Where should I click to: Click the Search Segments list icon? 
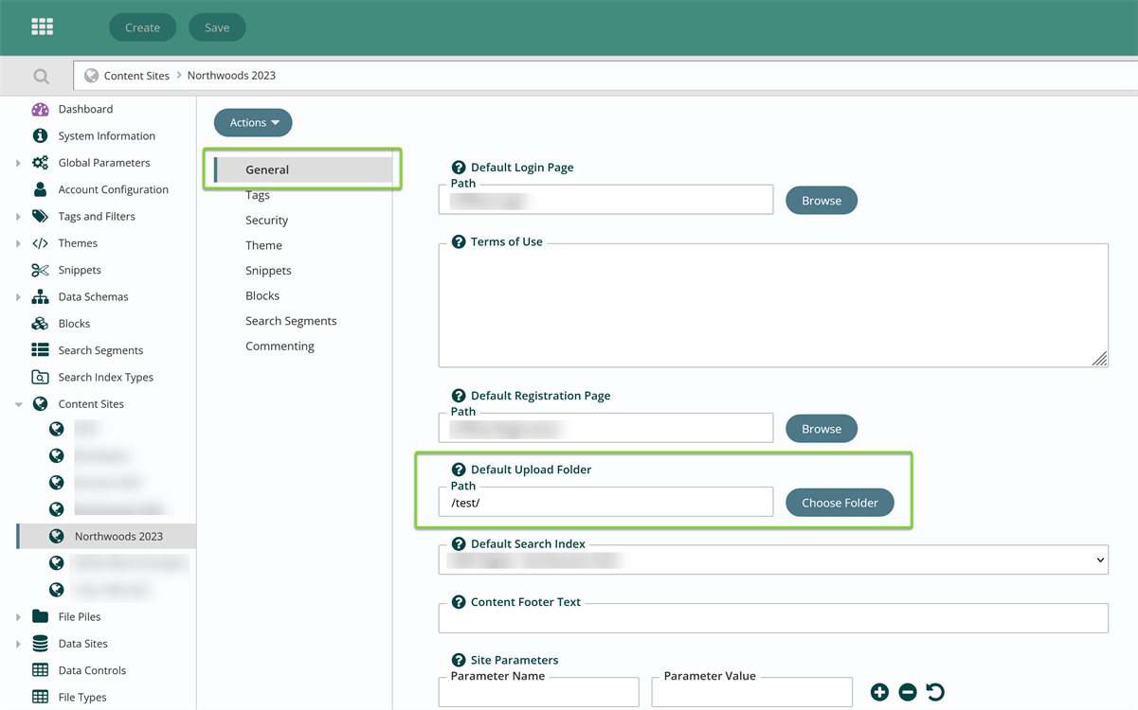click(x=40, y=350)
